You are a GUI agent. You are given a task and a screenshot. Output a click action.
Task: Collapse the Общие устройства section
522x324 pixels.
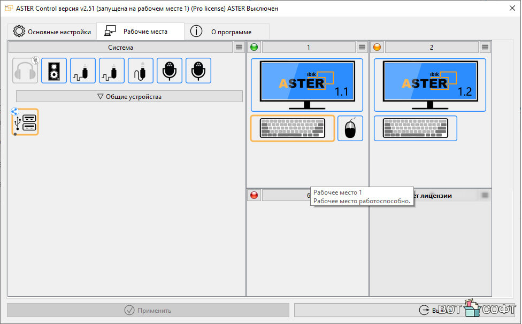[129, 97]
